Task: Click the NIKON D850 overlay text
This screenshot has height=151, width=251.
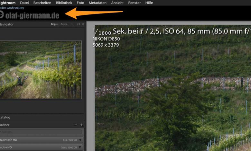Action: [106, 39]
